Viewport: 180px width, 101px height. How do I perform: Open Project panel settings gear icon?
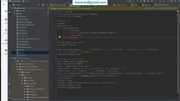43,5
